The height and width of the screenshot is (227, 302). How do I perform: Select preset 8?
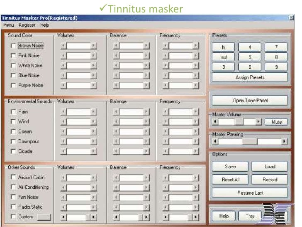tap(276, 57)
